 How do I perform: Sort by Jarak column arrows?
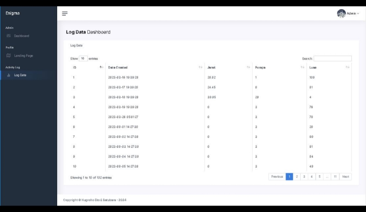pyautogui.click(x=248, y=67)
